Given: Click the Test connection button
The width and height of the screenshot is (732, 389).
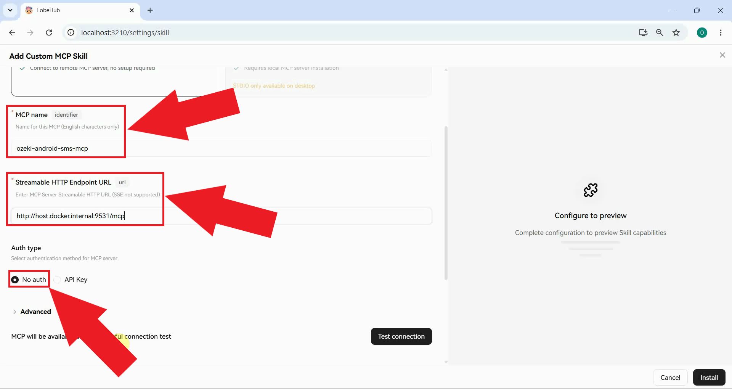Looking at the screenshot, I should click(401, 336).
